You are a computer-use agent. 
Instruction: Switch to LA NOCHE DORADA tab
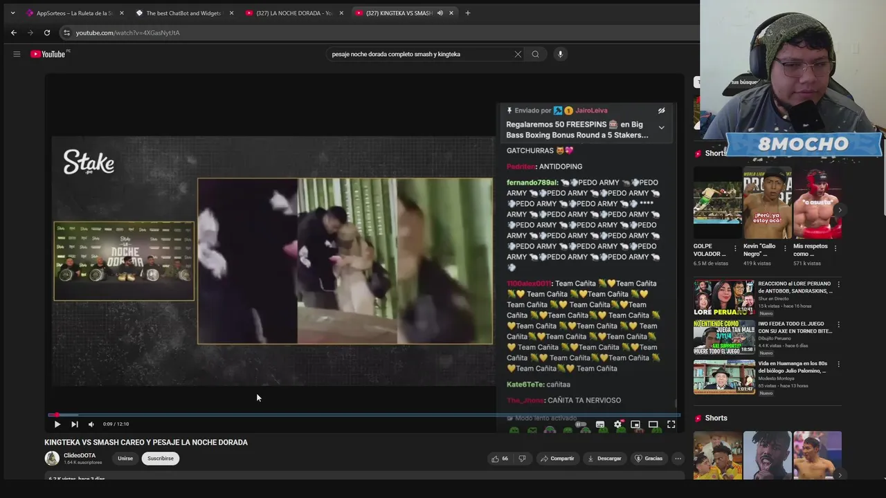pos(294,13)
